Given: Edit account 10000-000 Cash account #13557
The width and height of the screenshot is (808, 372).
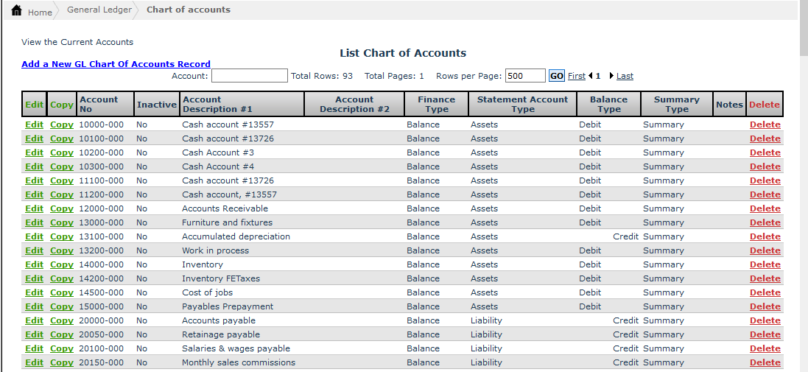Looking at the screenshot, I should click(34, 124).
